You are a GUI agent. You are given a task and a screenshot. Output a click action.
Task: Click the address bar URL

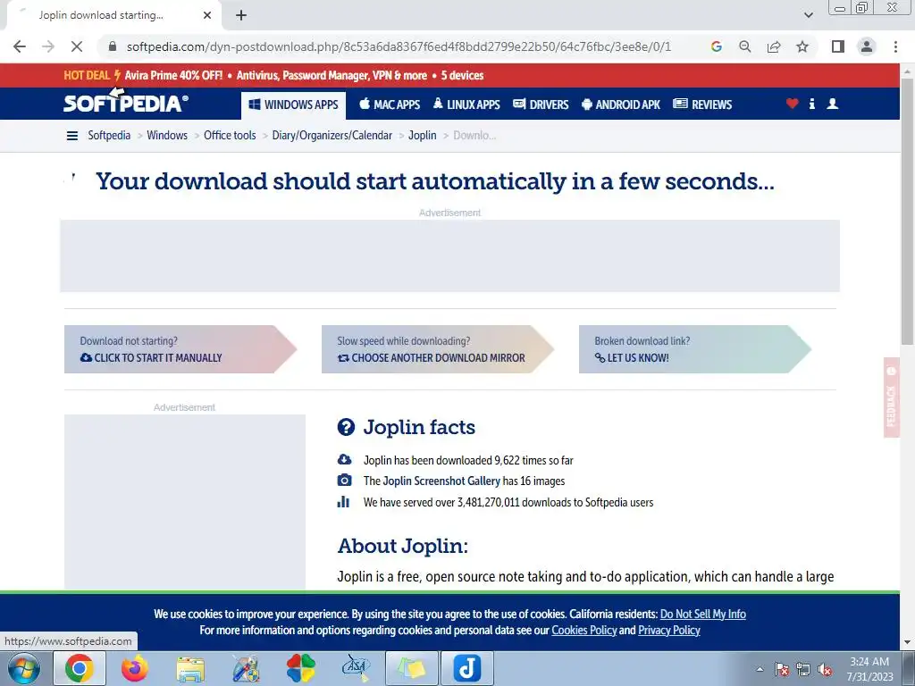399,46
